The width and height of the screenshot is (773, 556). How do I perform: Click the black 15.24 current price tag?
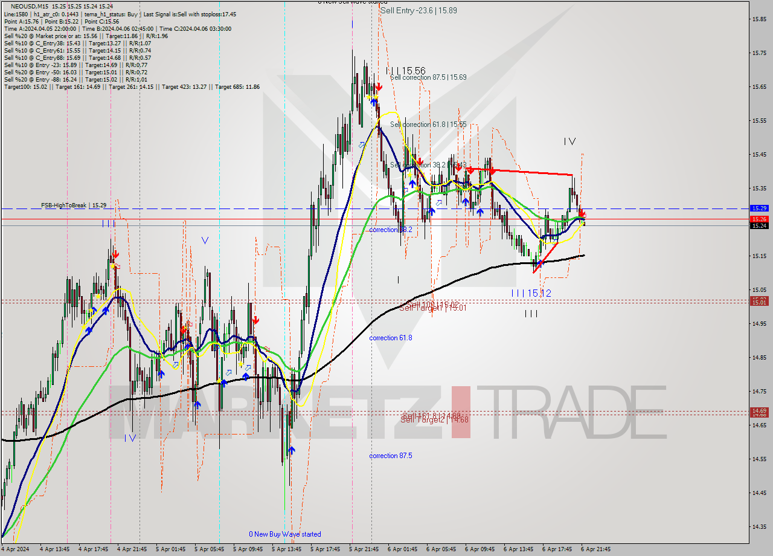[759, 225]
